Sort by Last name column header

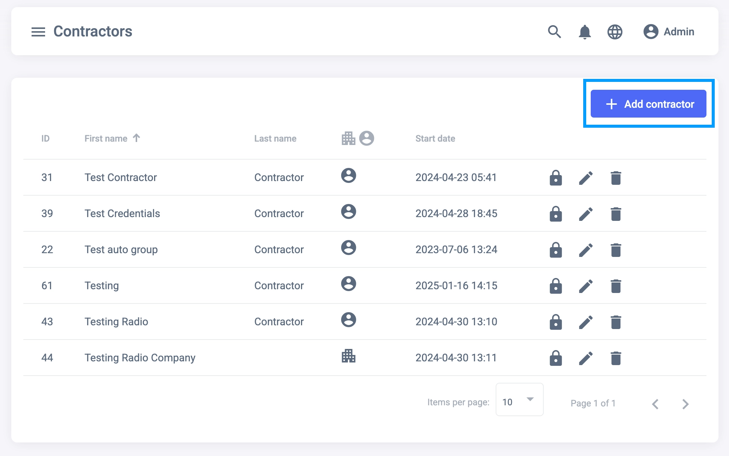275,139
